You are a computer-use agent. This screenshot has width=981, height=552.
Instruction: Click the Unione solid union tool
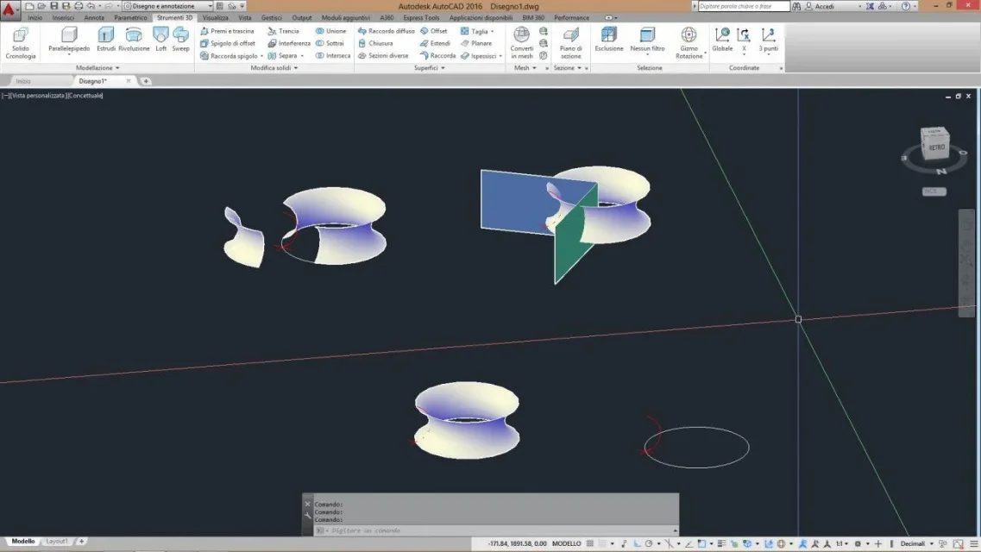coord(330,31)
